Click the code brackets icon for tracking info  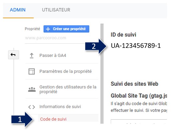(32, 107)
